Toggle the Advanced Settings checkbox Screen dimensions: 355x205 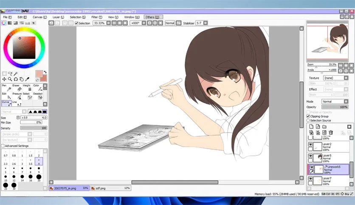pos(3,146)
